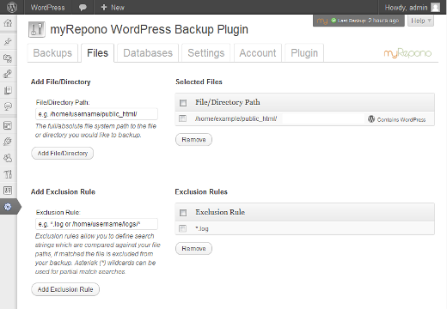Open the + New menu in admin bar
Viewport: 447px width, 309px height.
[x=113, y=8]
